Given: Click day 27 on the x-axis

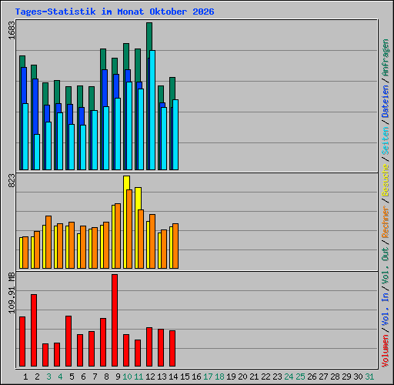Looking at the screenshot, I should pyautogui.click(x=324, y=377).
